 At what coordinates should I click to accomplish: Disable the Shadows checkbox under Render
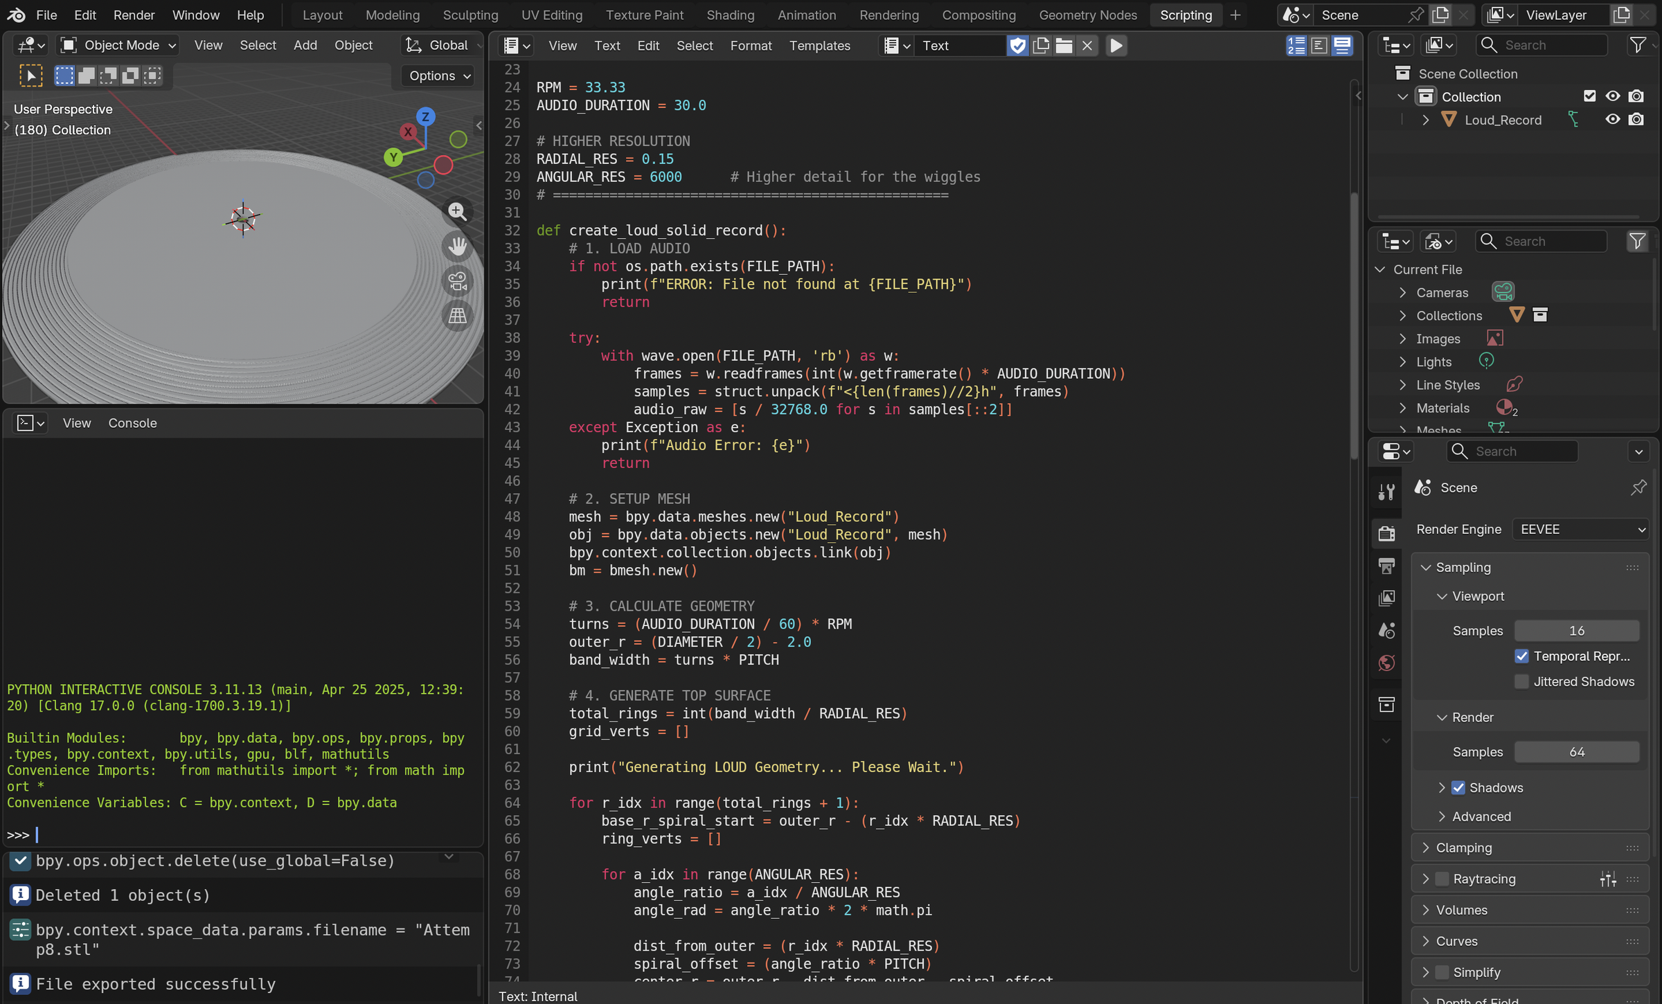point(1458,787)
